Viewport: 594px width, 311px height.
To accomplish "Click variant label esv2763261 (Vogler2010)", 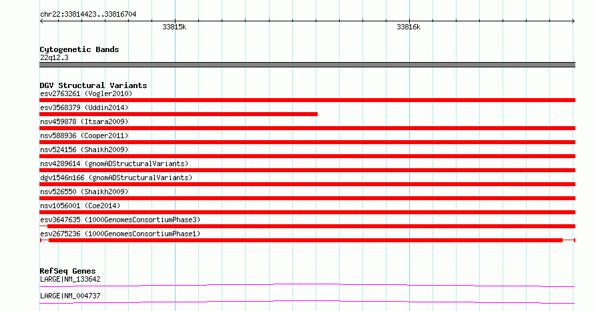I will tap(86, 93).
